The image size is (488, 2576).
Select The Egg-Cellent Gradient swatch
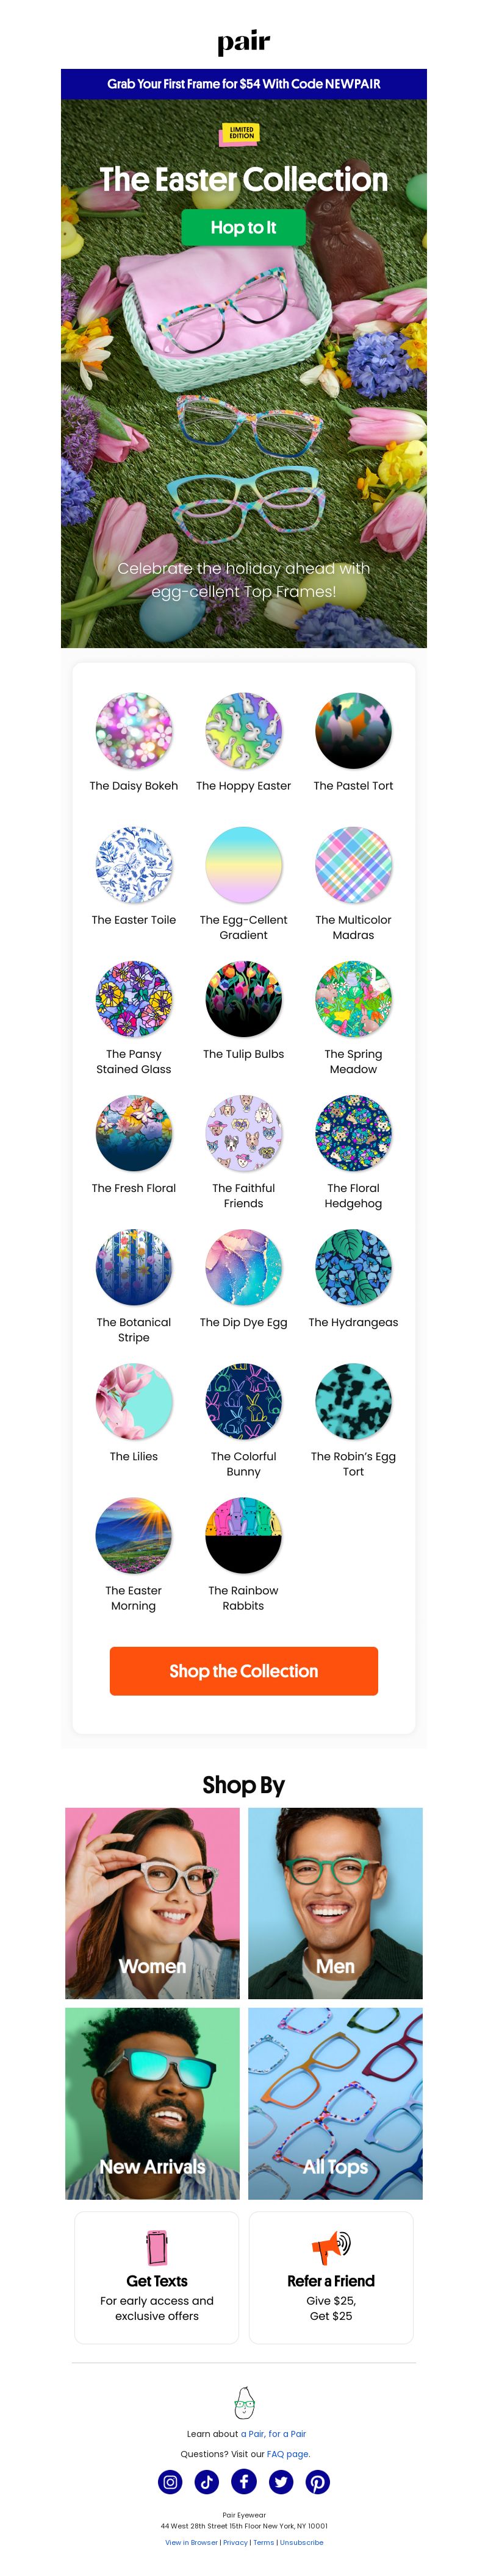[244, 865]
